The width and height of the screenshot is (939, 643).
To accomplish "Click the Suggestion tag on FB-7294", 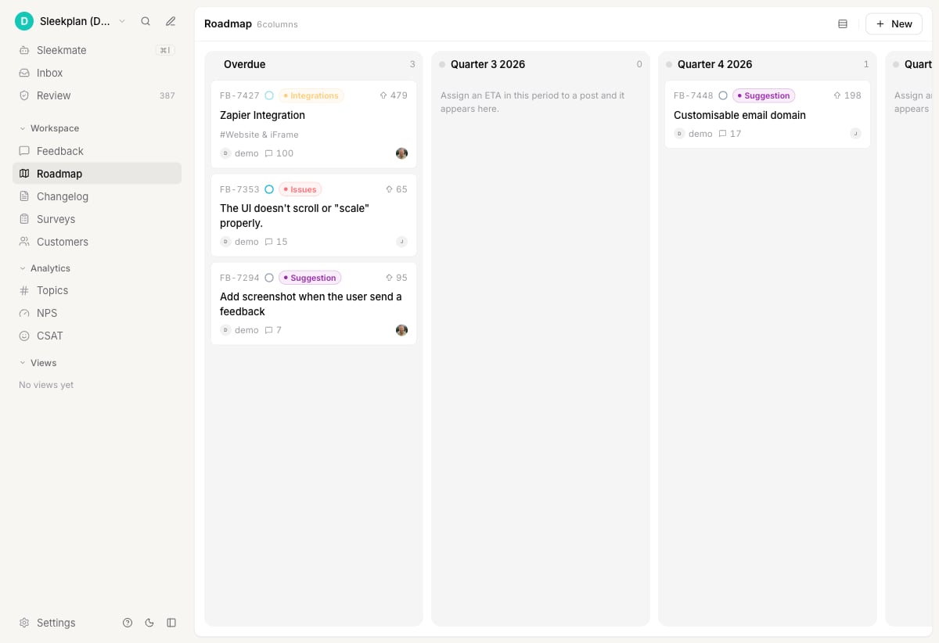I will [x=310, y=278].
